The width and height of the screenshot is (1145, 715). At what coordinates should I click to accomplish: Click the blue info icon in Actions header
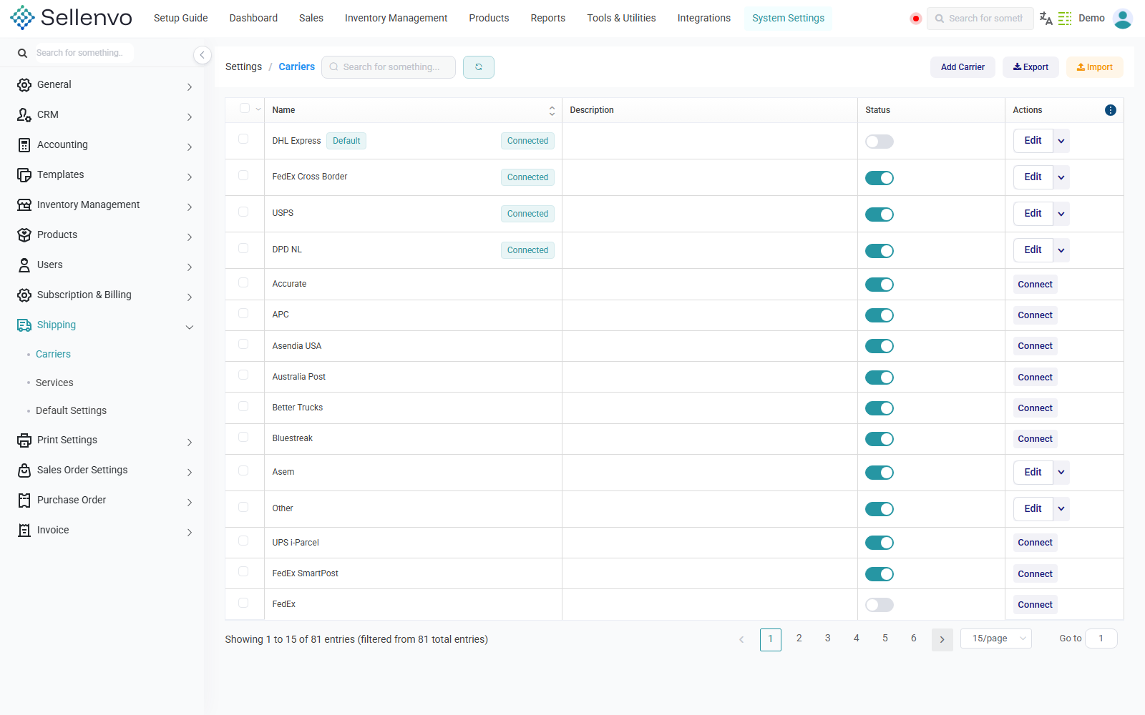[x=1110, y=110]
